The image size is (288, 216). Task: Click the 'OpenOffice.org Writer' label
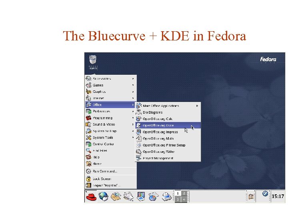tap(159, 152)
